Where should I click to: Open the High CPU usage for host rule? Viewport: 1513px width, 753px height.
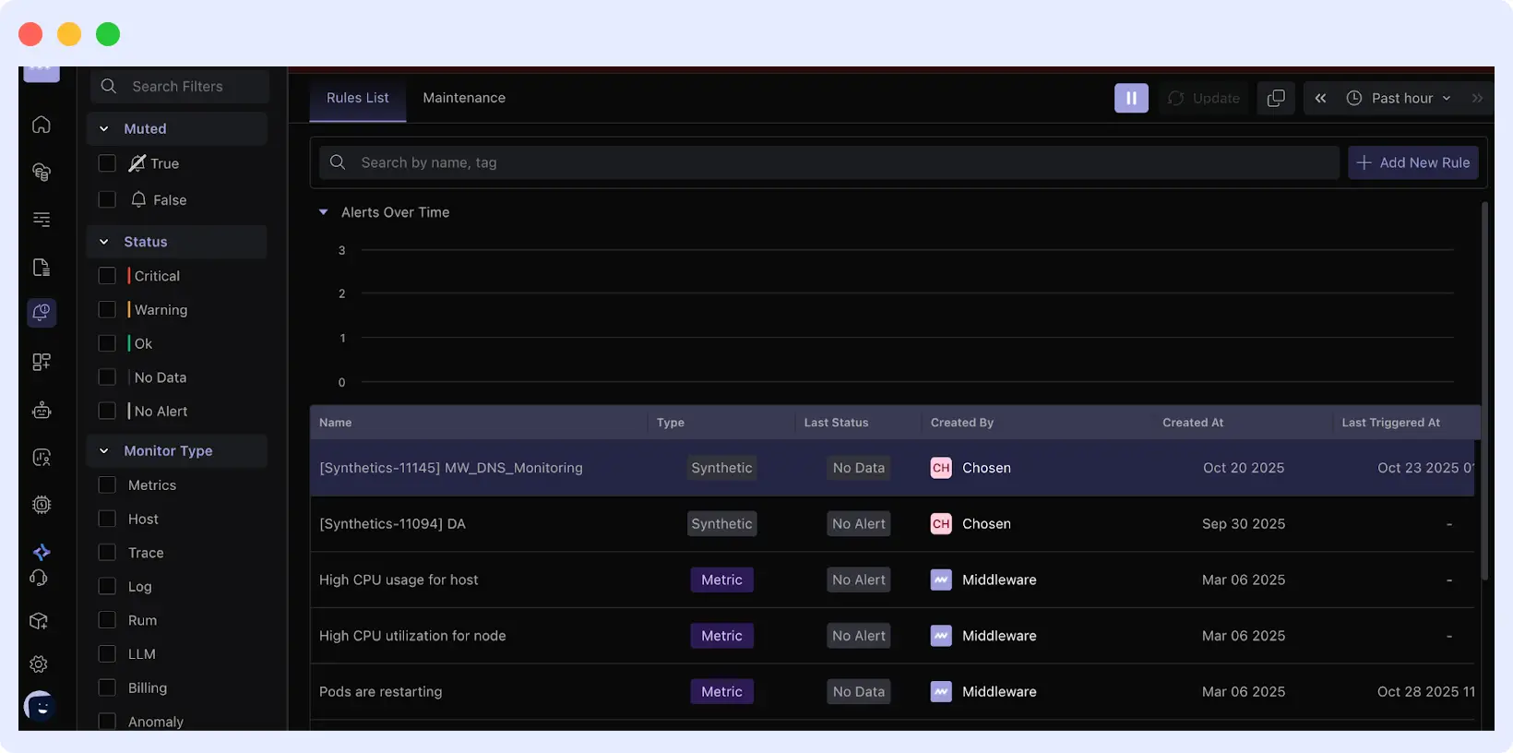pos(399,580)
